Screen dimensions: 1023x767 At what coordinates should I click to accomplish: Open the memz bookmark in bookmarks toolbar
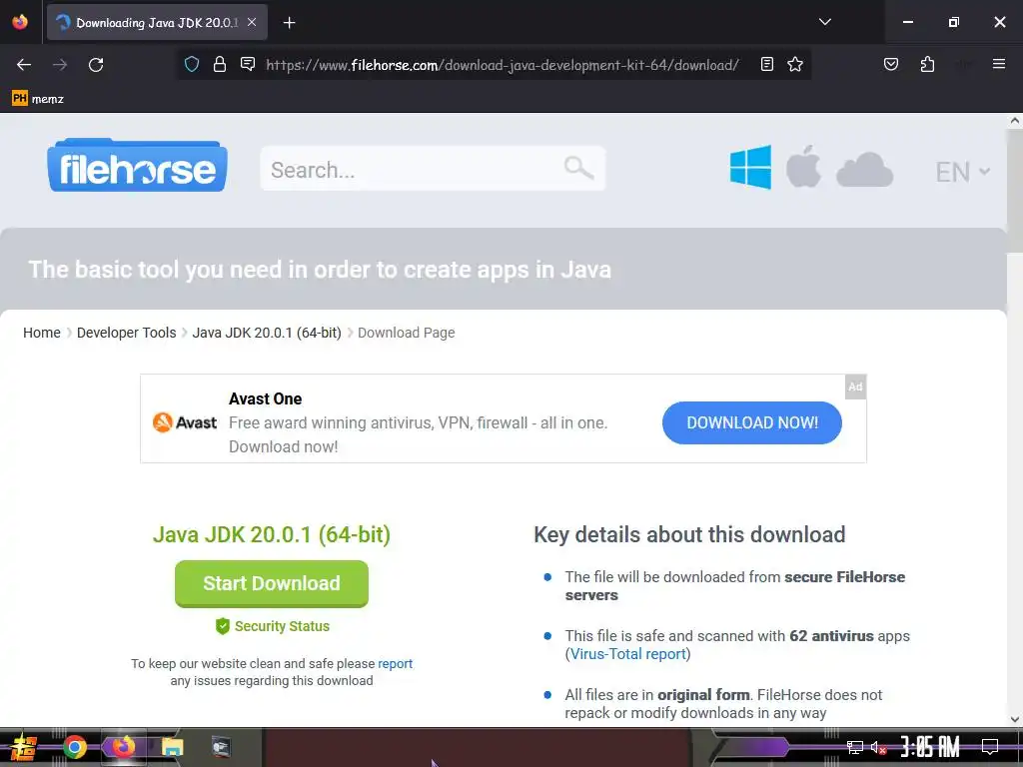pos(38,99)
